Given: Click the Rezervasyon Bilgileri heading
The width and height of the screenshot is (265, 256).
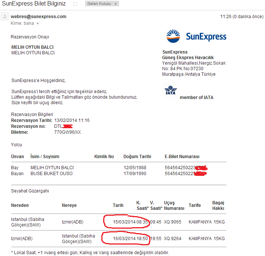Looking at the screenshot, I should tap(32, 115).
